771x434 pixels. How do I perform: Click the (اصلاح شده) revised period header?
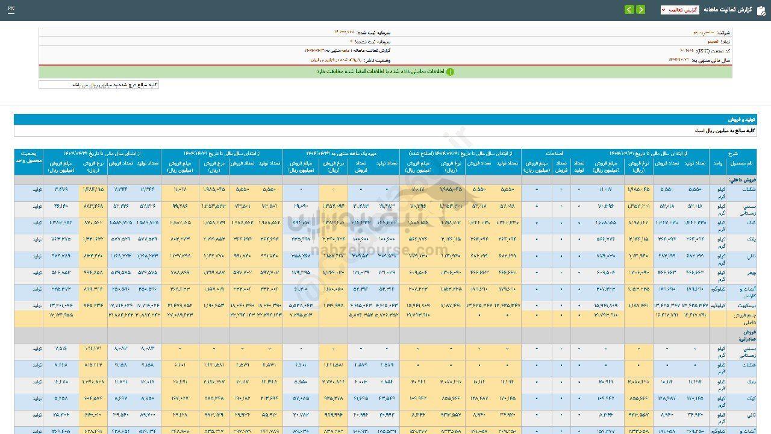460,154
